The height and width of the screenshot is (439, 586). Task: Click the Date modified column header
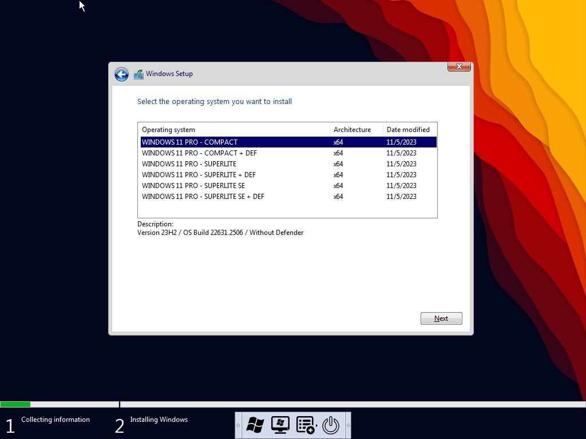(x=410, y=130)
